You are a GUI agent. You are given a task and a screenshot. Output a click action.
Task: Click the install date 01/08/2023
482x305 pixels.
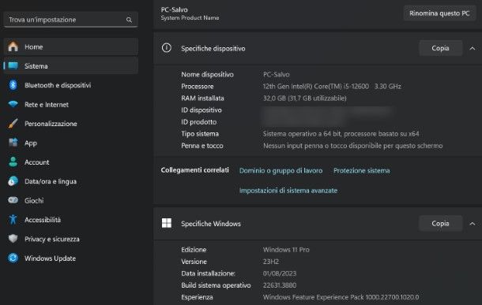(280, 273)
